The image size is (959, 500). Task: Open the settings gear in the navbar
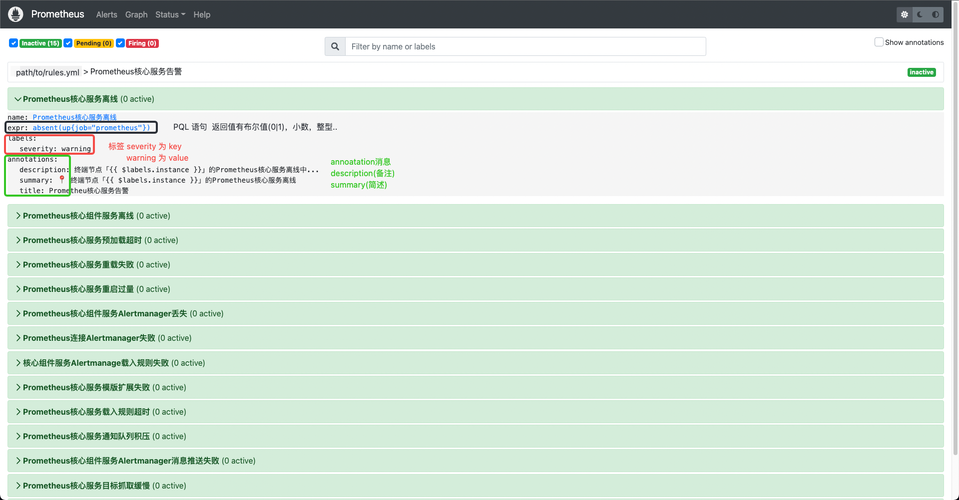[904, 14]
